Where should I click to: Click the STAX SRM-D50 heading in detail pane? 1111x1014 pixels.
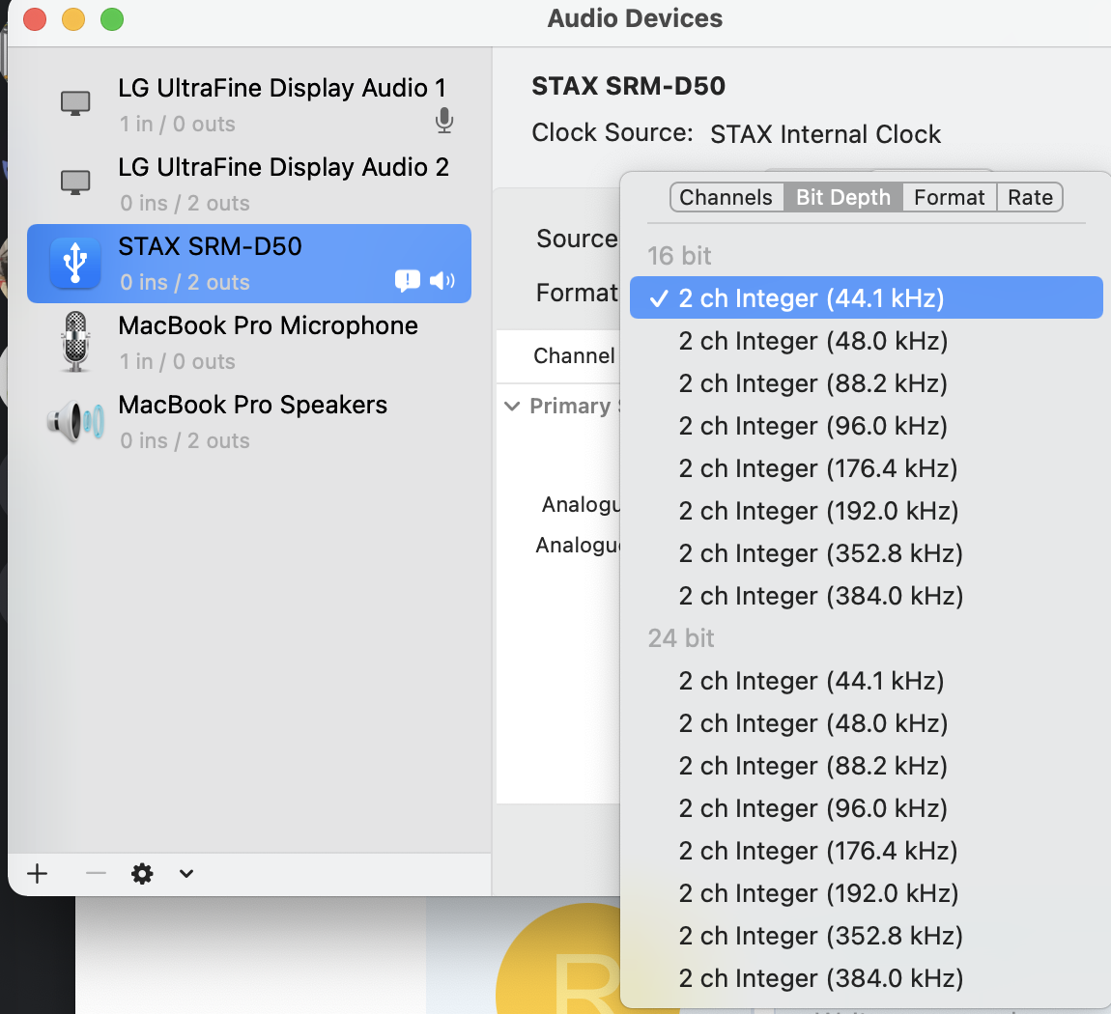pyautogui.click(x=629, y=86)
